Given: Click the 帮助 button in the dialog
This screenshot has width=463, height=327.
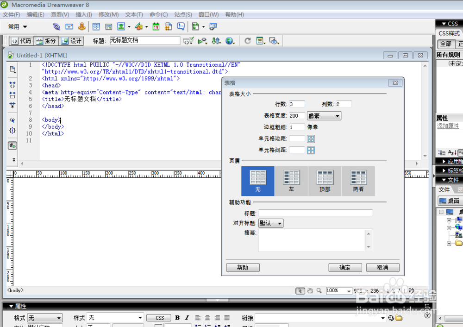Looking at the screenshot, I should tap(243, 267).
